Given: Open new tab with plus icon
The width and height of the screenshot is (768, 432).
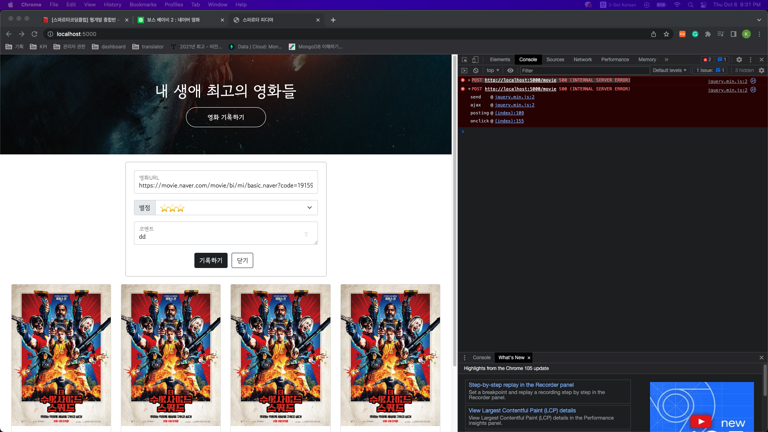Looking at the screenshot, I should pyautogui.click(x=333, y=20).
